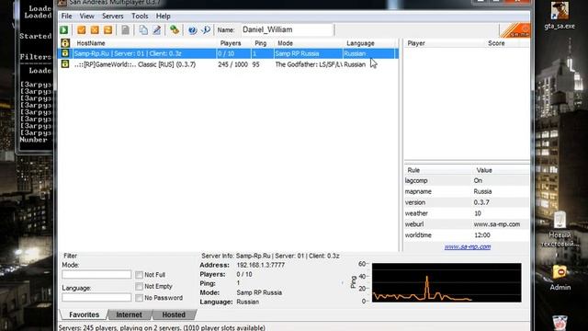Click the Server Properties pencil icon
Image resolution: width=588 pixels, height=331 pixels.
tap(157, 29)
